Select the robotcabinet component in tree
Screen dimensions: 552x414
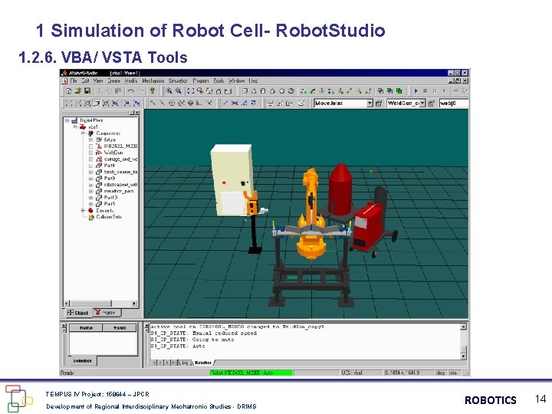(121, 185)
